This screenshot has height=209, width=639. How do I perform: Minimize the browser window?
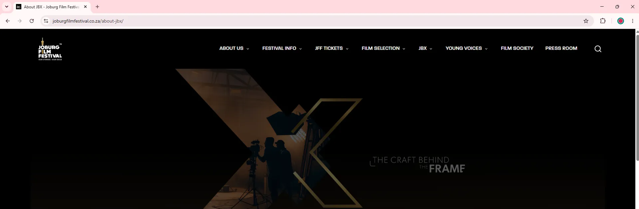coord(602,7)
